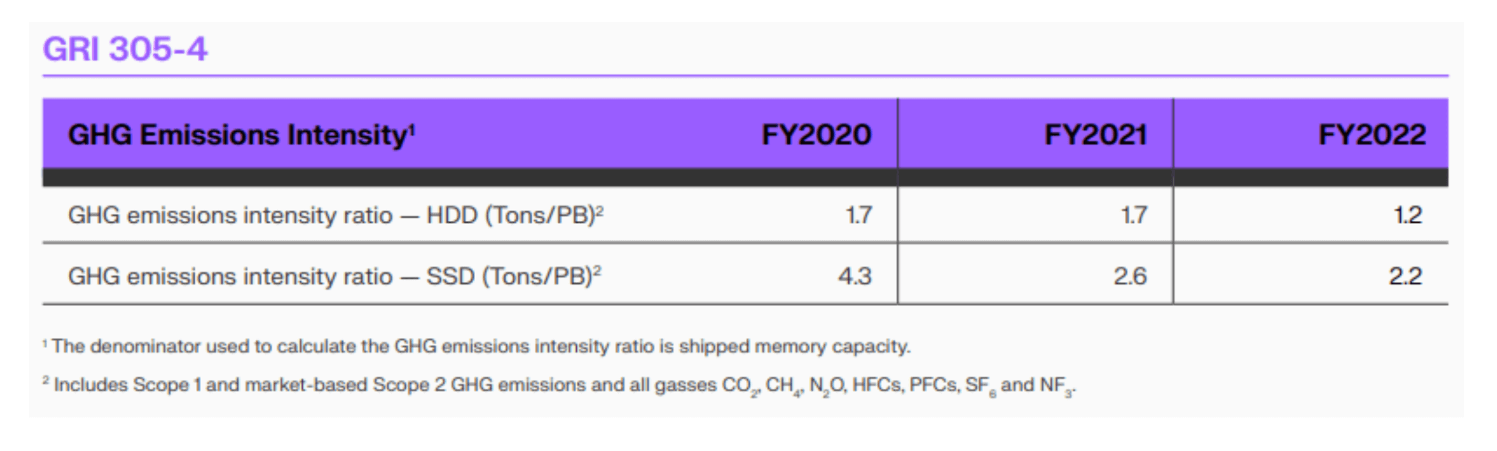Select the HDD intensity ratio row label
The image size is (1497, 451).
click(x=336, y=215)
